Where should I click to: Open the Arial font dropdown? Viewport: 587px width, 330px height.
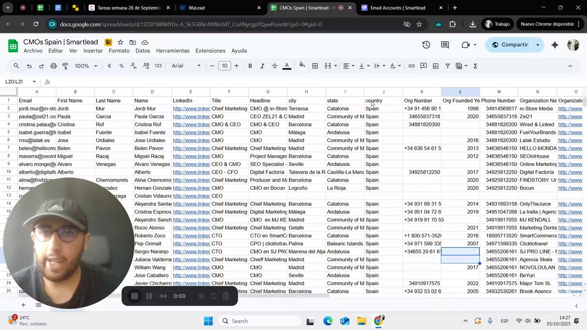coord(186,66)
